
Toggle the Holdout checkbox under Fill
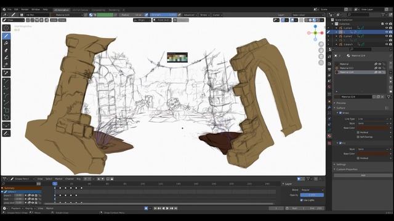(358, 158)
